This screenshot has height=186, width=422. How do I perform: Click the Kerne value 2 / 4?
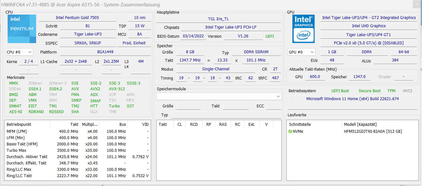[x=29, y=61]
